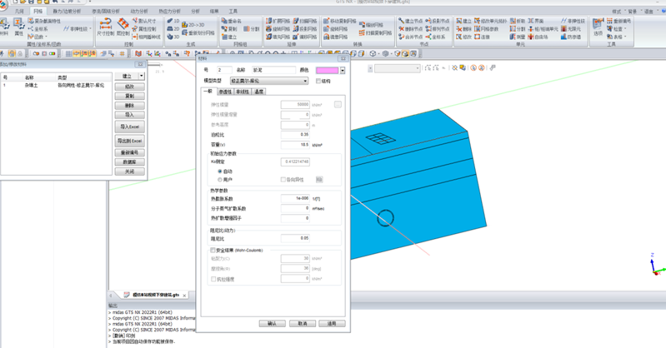Switch to Dynamic analysis (动力分析) ribbon tab
The image size is (666, 348).
[x=139, y=11]
